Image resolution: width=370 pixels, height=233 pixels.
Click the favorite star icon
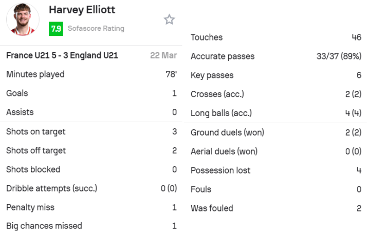pyautogui.click(x=169, y=20)
